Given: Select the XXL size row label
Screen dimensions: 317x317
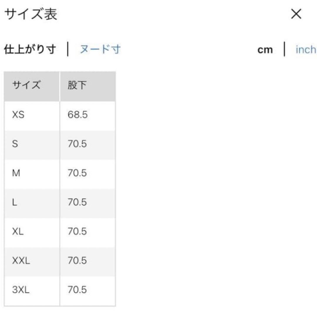Looking at the screenshot, I should (21, 261).
